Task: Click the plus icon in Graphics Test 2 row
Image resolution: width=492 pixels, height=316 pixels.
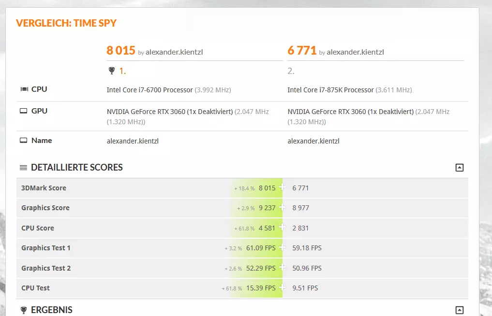Action: [x=282, y=267]
